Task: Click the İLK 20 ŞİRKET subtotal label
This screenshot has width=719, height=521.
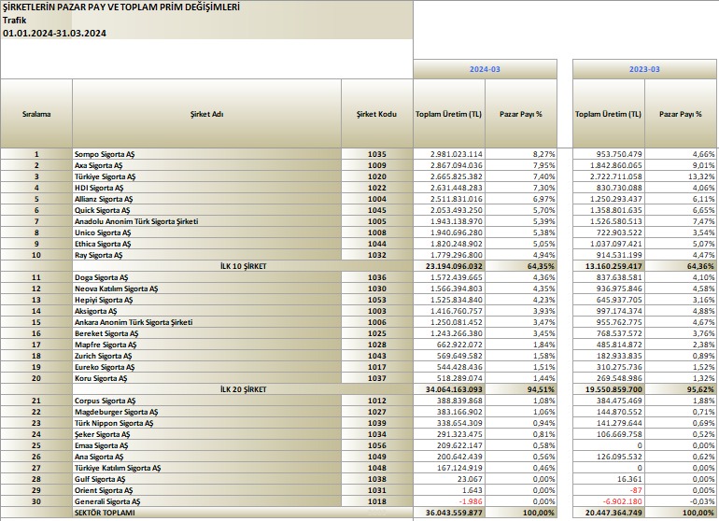Action: [243, 389]
